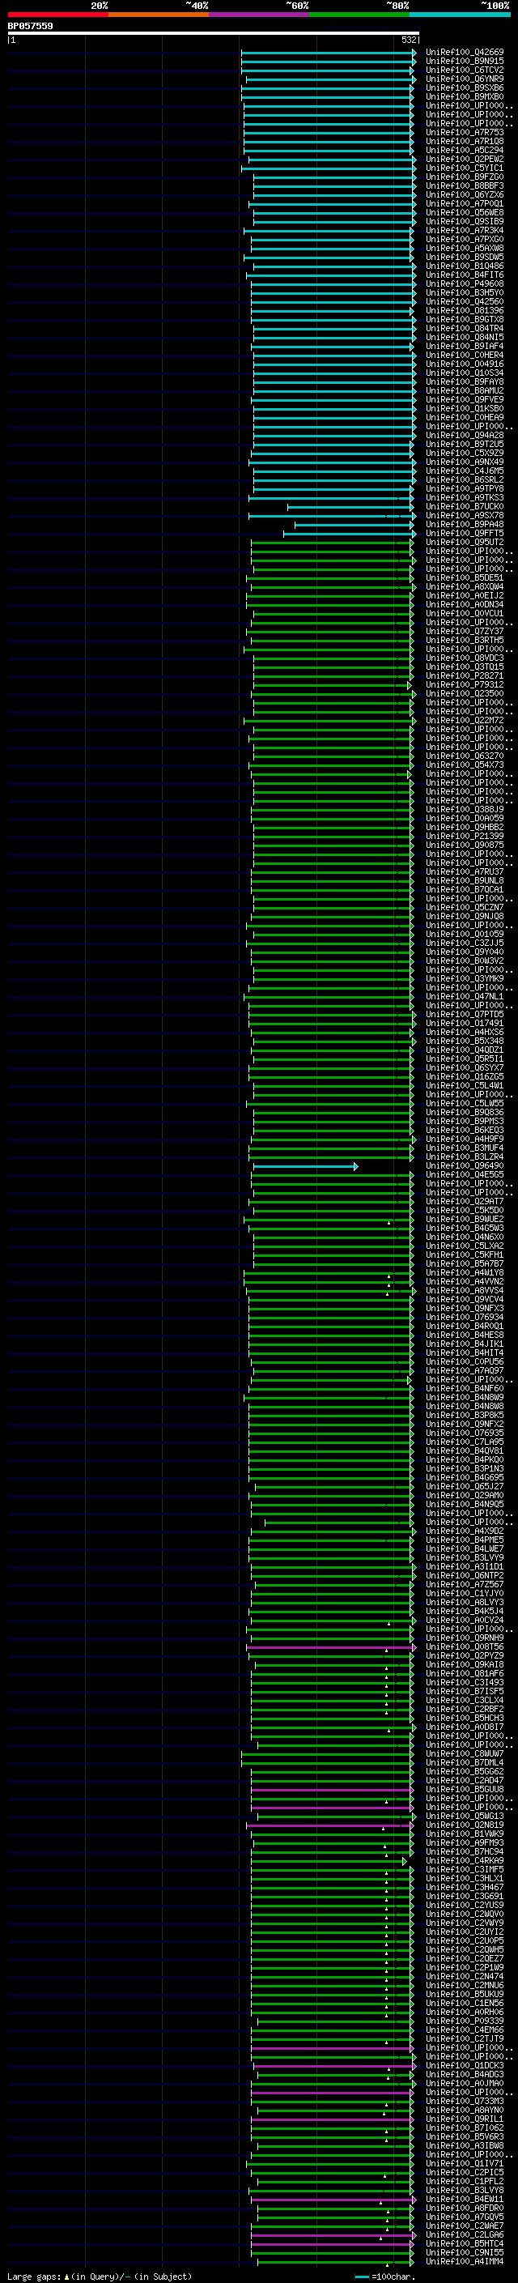Click the orange ~40% identity legend segment
This screenshot has width=518, height=2283.
tap(159, 15)
